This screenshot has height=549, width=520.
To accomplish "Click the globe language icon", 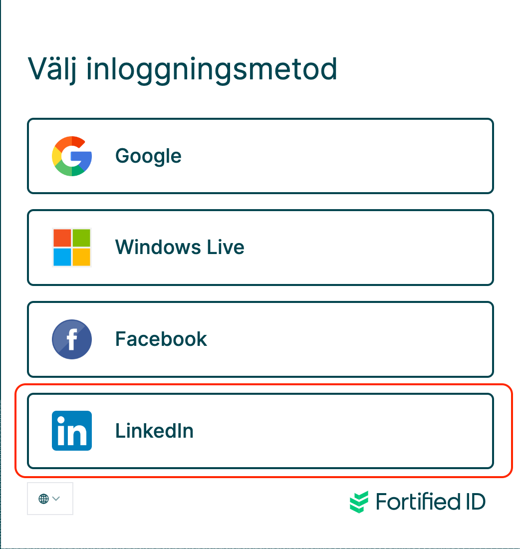I will pyautogui.click(x=43, y=499).
